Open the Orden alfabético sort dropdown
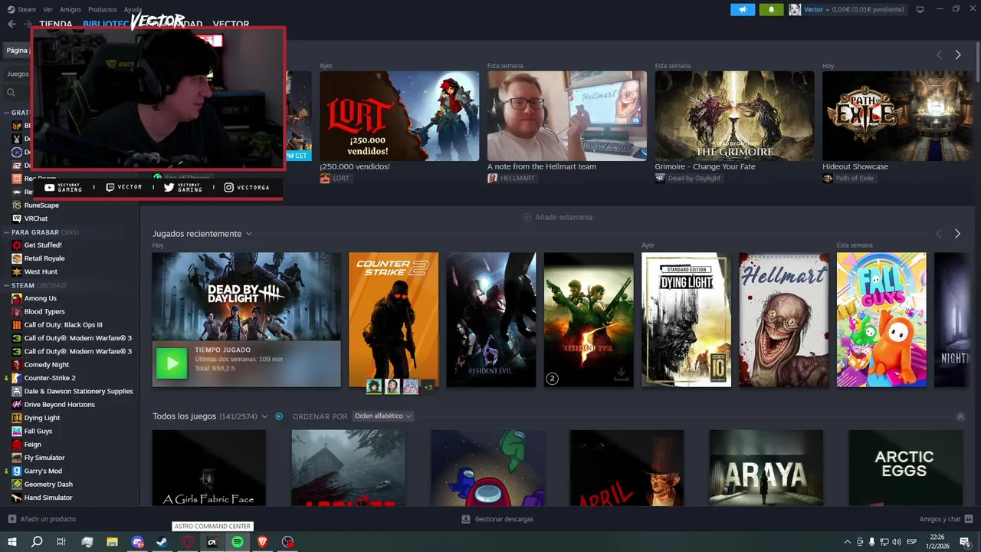Viewport: 981px width, 552px height. coord(382,416)
